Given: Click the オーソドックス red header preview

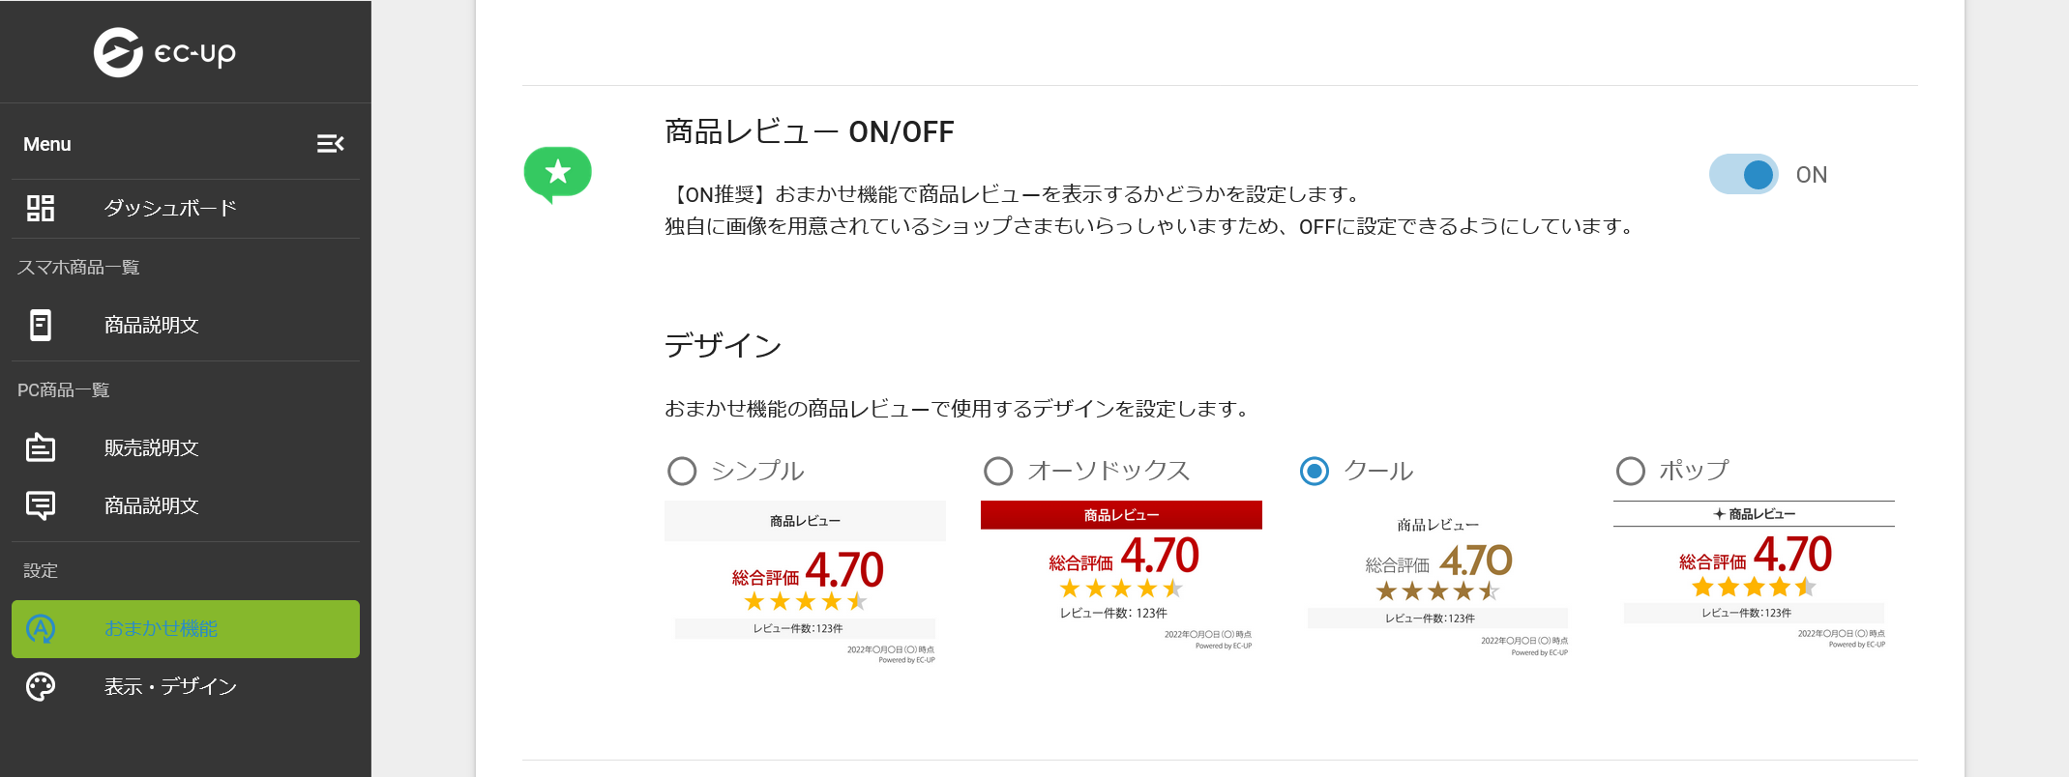Looking at the screenshot, I should click(1121, 515).
